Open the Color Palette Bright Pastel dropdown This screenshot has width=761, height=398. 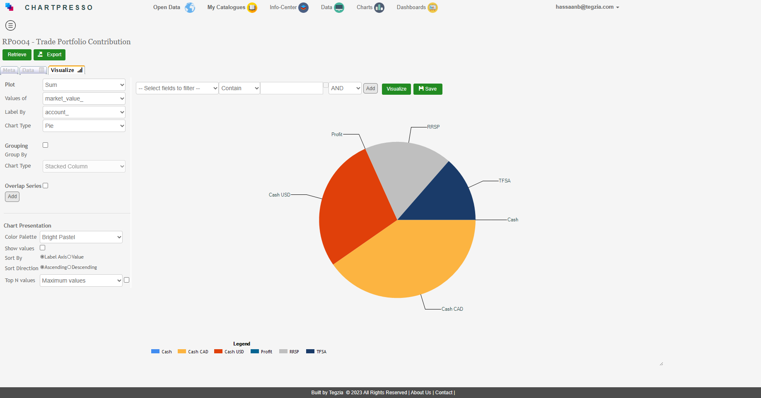[81, 237]
